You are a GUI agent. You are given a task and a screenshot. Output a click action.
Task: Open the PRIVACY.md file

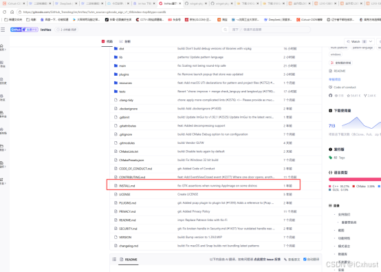(x=127, y=211)
